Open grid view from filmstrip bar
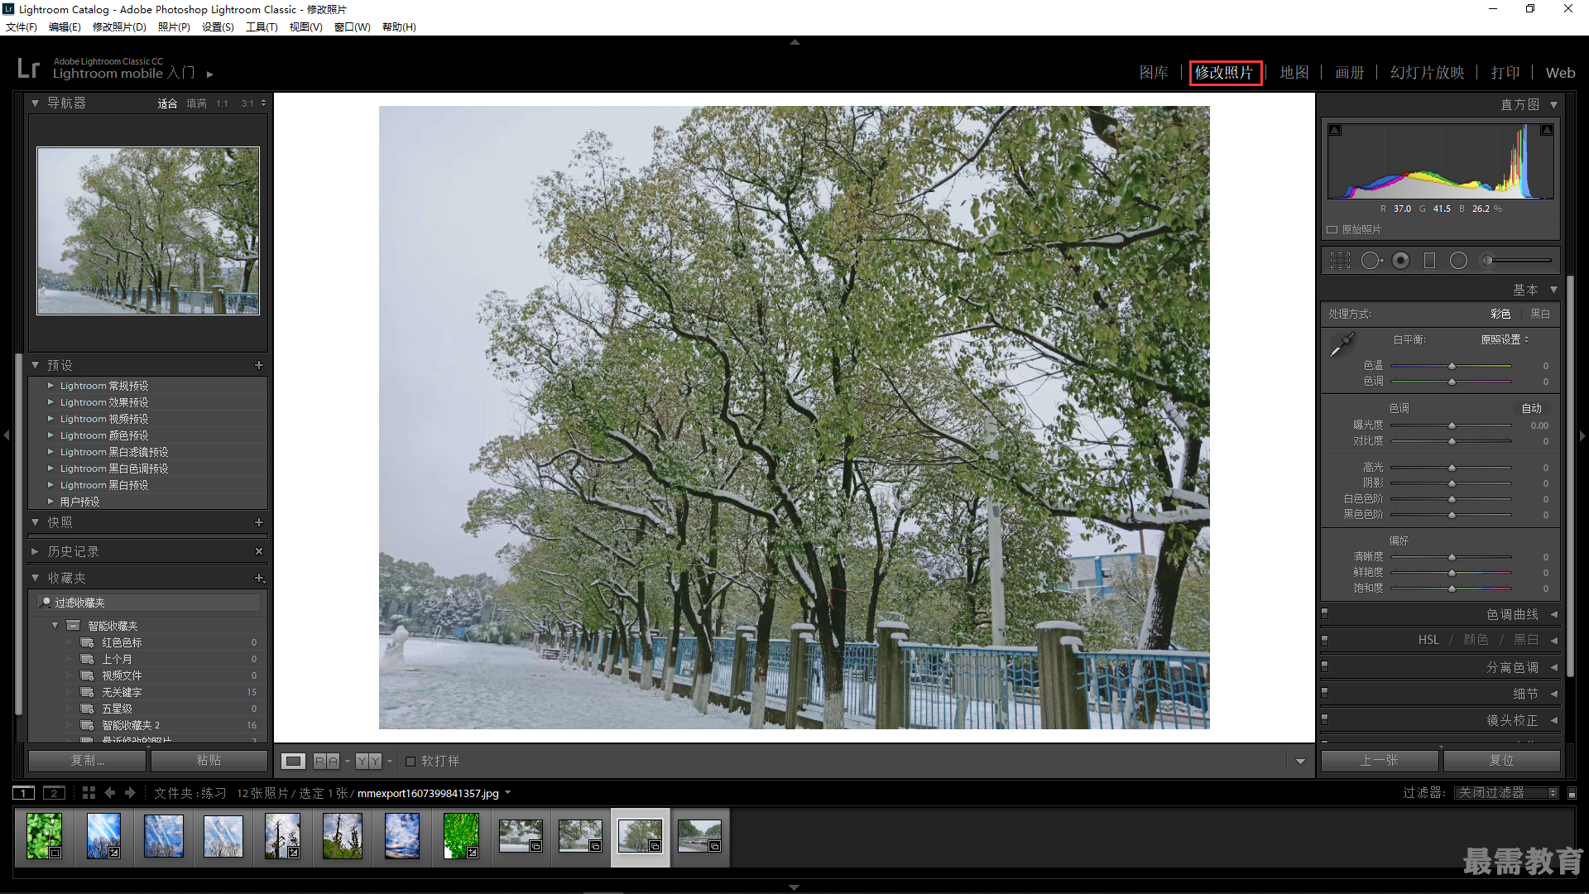Screen dimensions: 1589x894 89,793
